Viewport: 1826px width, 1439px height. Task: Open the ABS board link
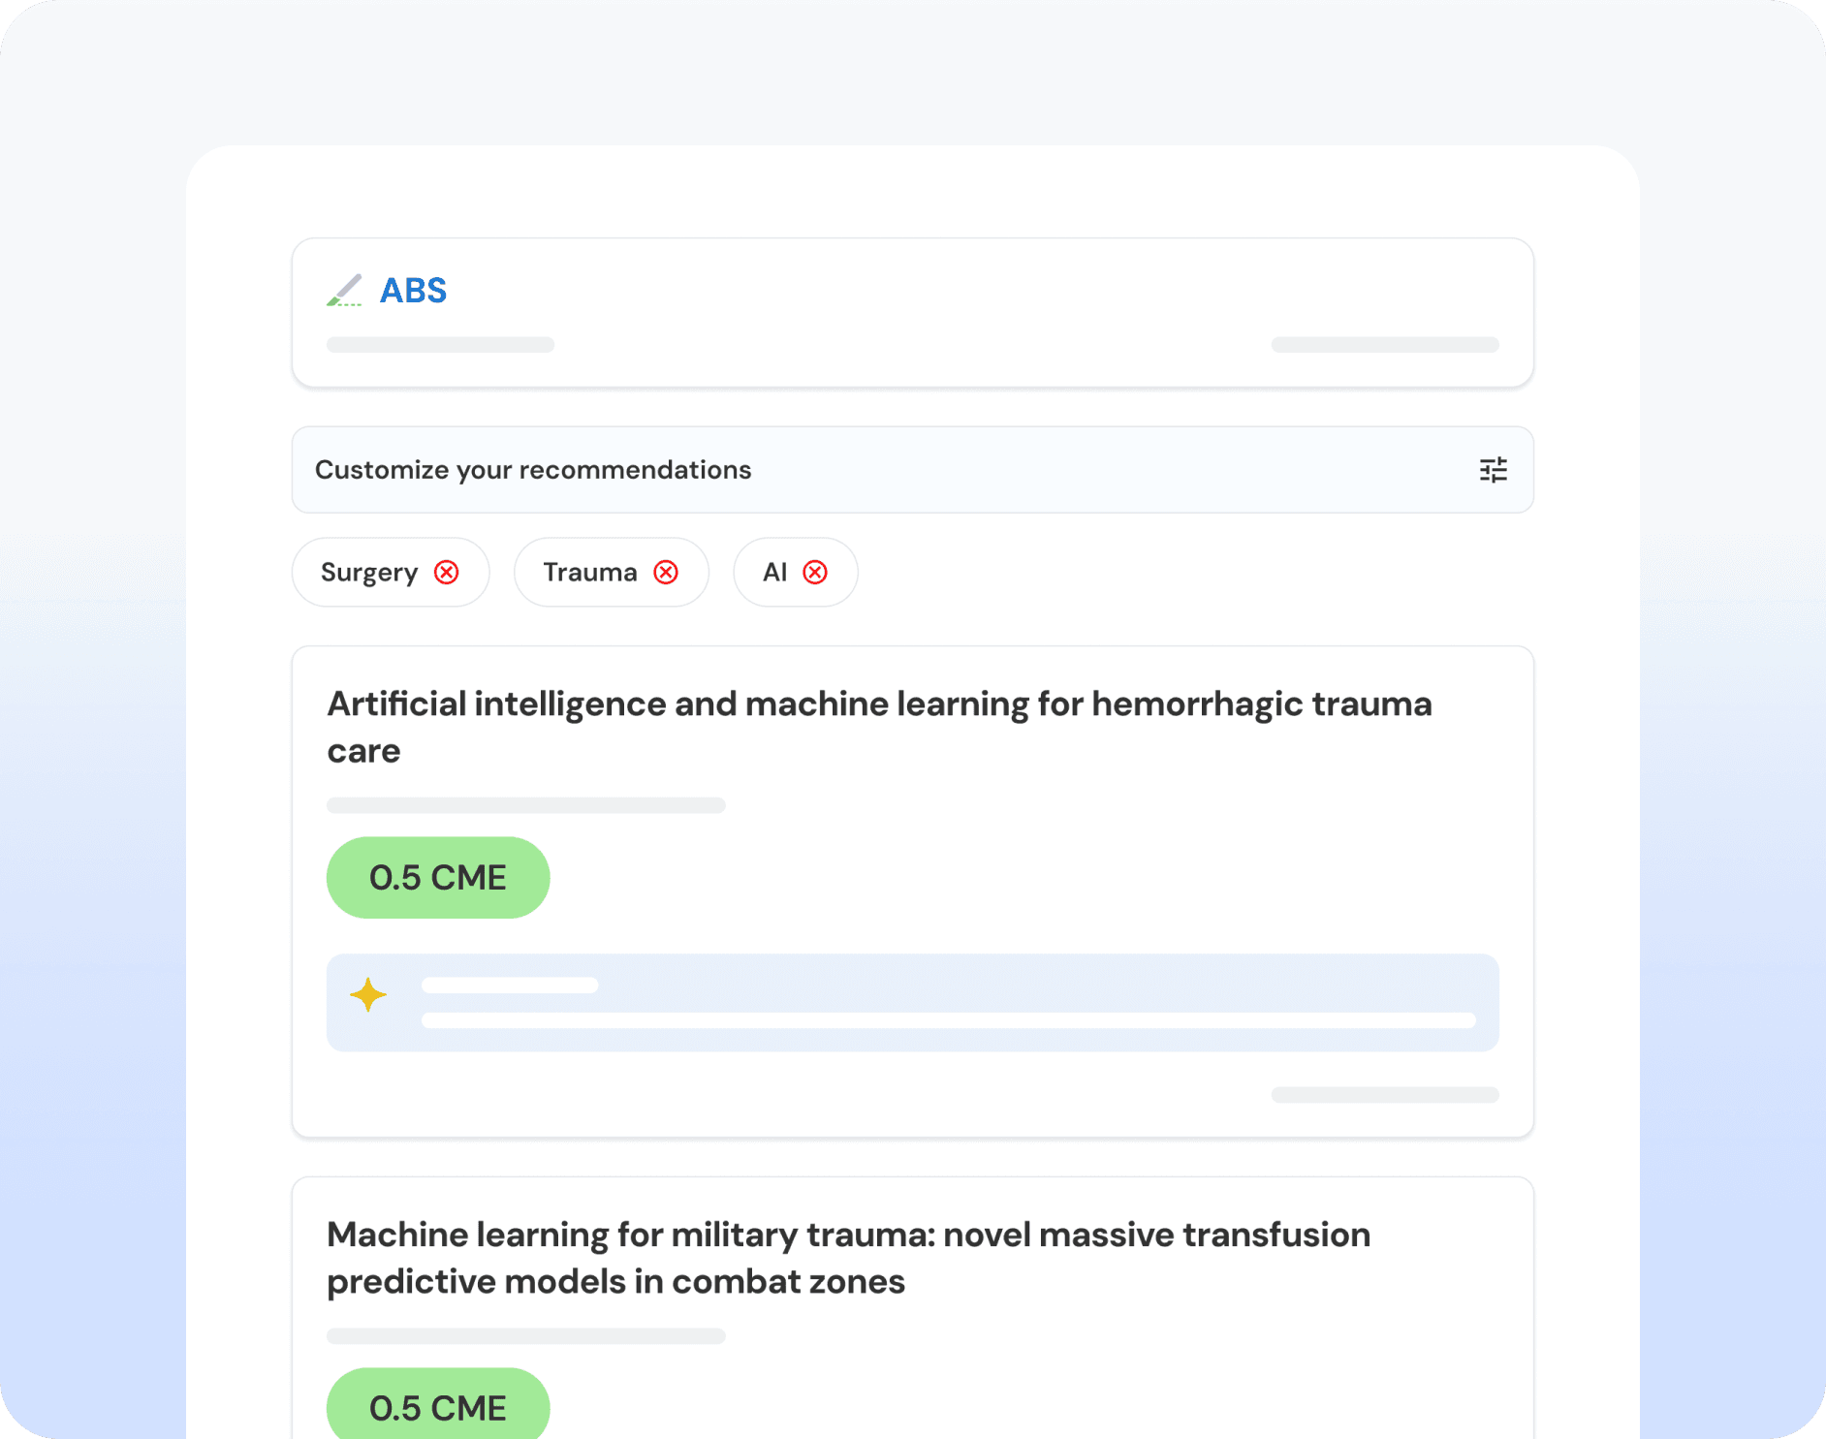tap(413, 291)
